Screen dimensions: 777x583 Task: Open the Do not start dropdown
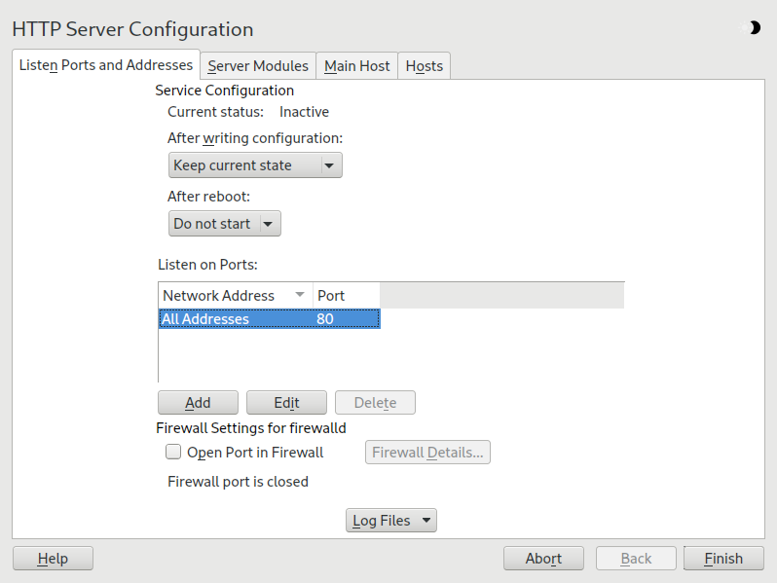[224, 224]
